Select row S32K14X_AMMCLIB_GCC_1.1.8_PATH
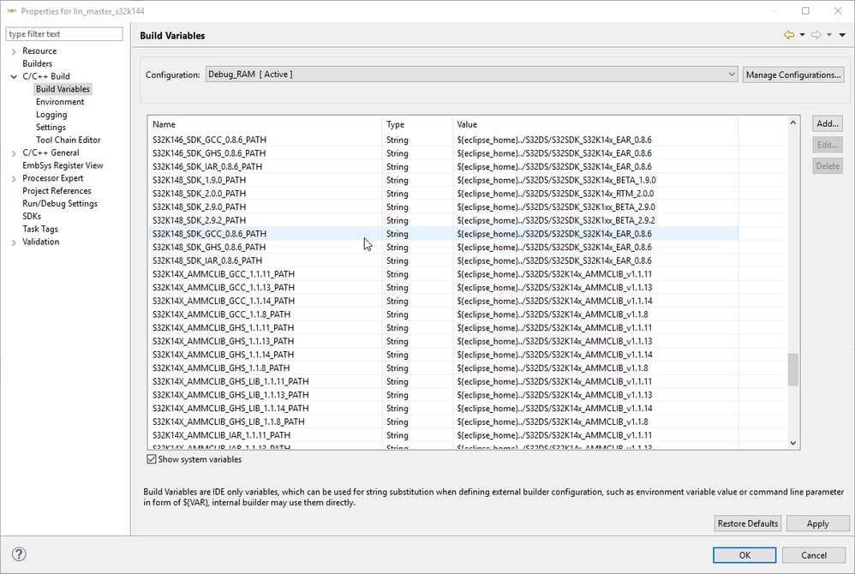855x574 pixels. (x=443, y=314)
